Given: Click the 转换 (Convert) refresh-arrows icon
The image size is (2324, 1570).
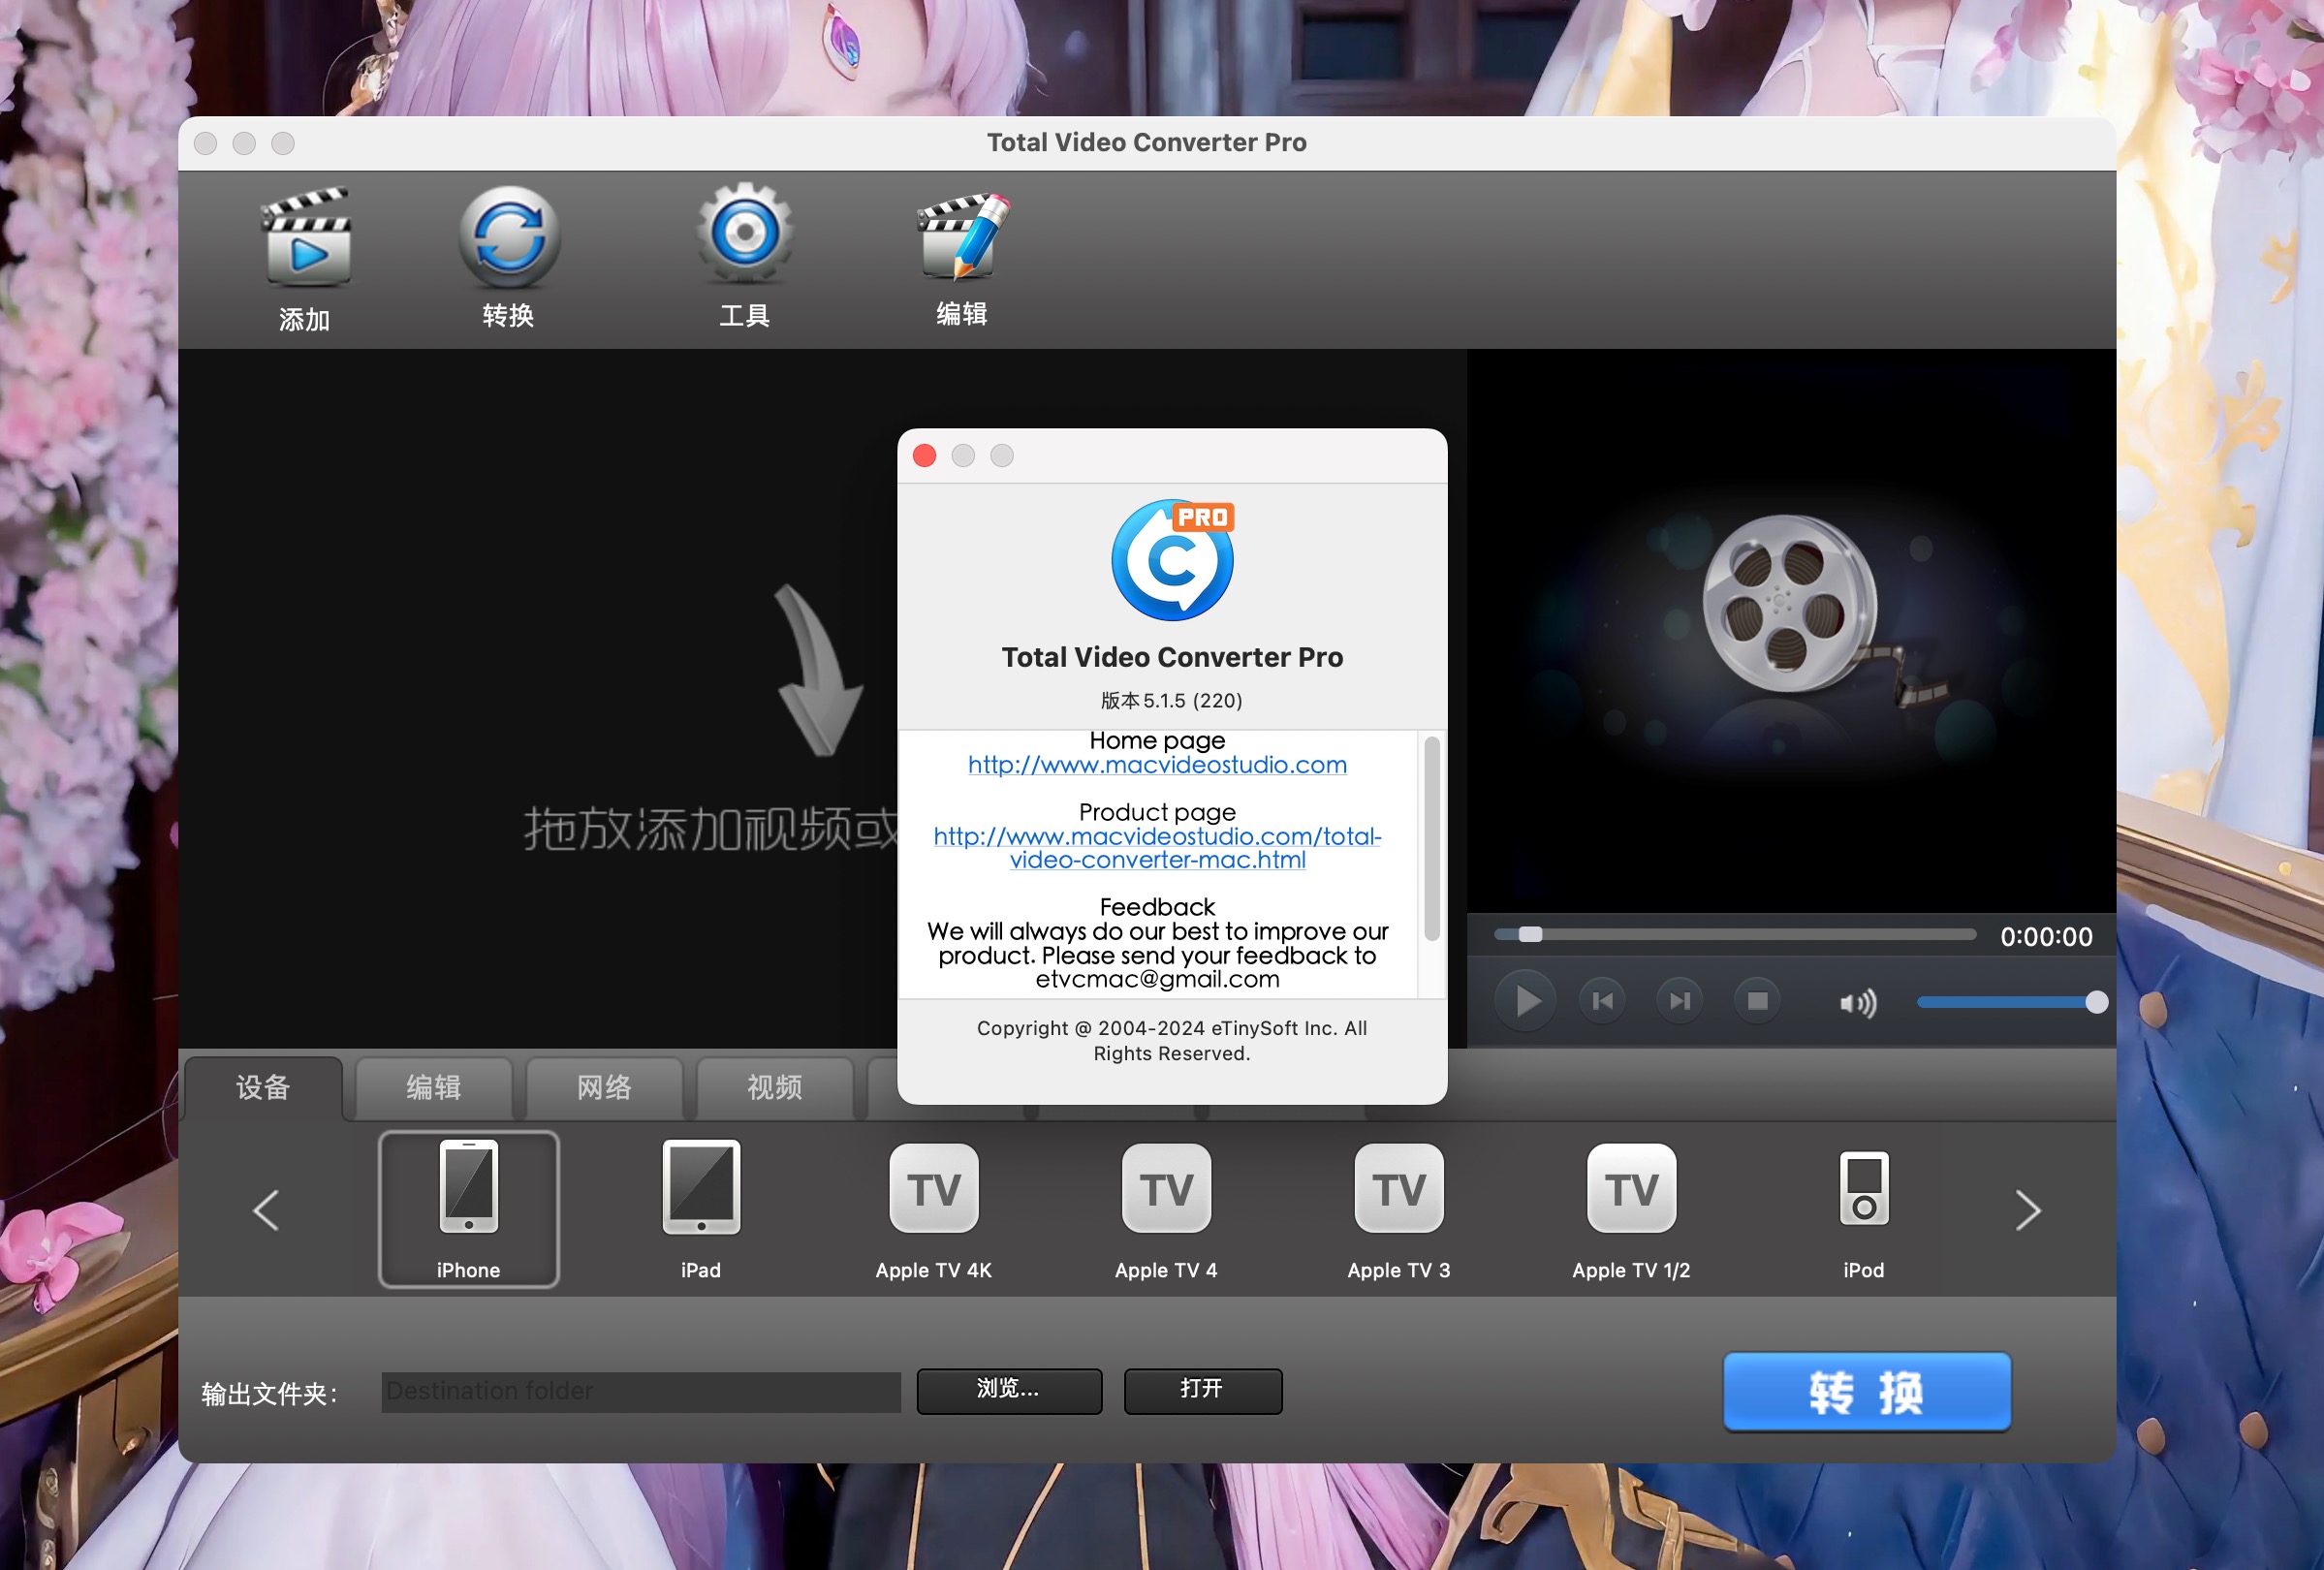Looking at the screenshot, I should click(x=509, y=237).
